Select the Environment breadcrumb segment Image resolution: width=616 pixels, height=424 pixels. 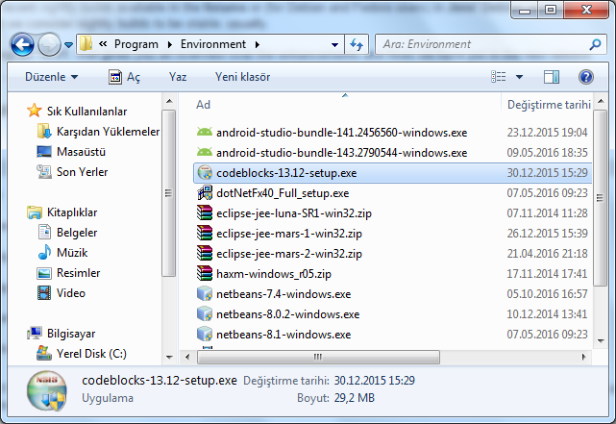click(213, 44)
